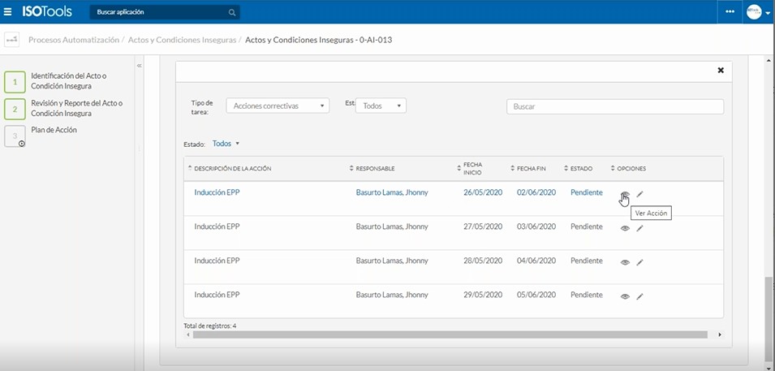
Task: Click the process flow icon beside breadcrumb
Action: point(12,40)
